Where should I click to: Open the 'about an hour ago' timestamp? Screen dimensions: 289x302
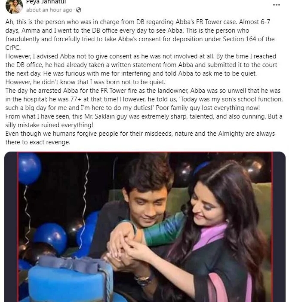(49, 10)
